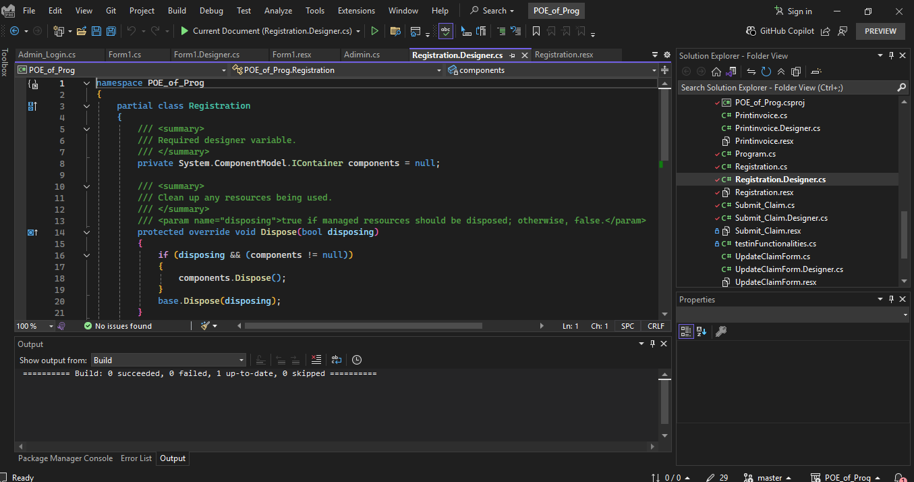
Task: Click the Find in Files folder-search icon
Action: [x=396, y=31]
